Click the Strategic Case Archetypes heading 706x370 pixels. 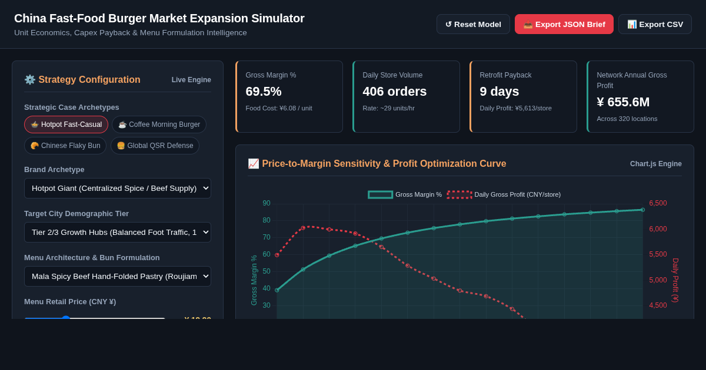[72, 107]
